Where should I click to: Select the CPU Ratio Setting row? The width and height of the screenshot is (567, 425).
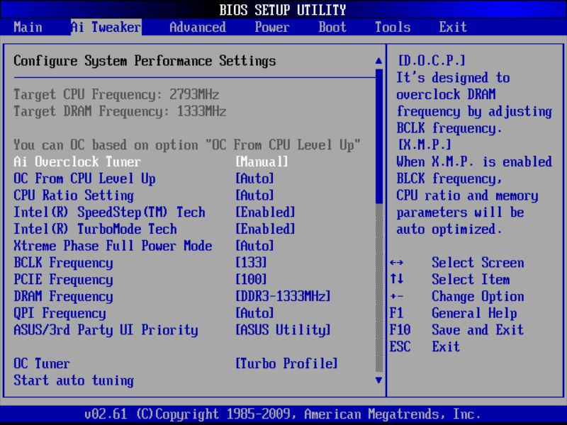(x=74, y=195)
